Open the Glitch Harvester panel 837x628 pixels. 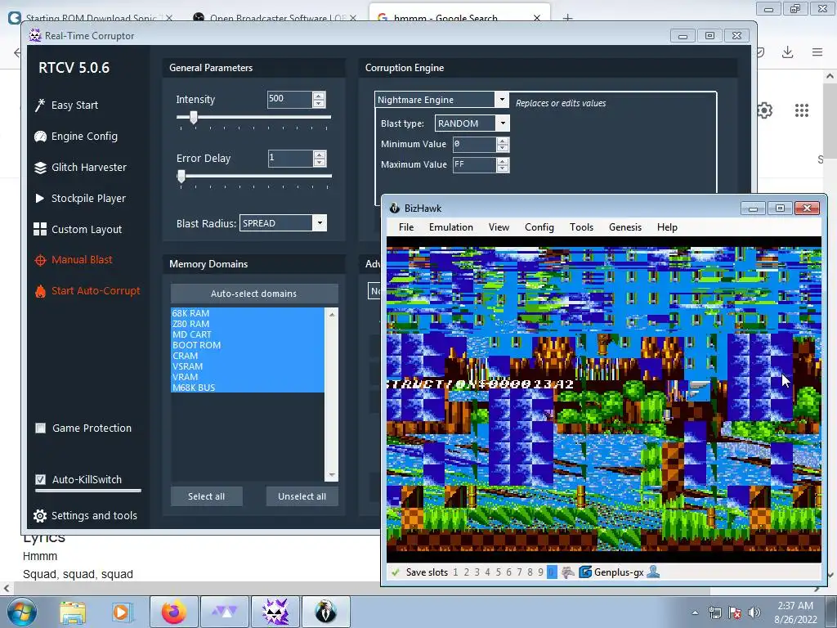tap(80, 167)
